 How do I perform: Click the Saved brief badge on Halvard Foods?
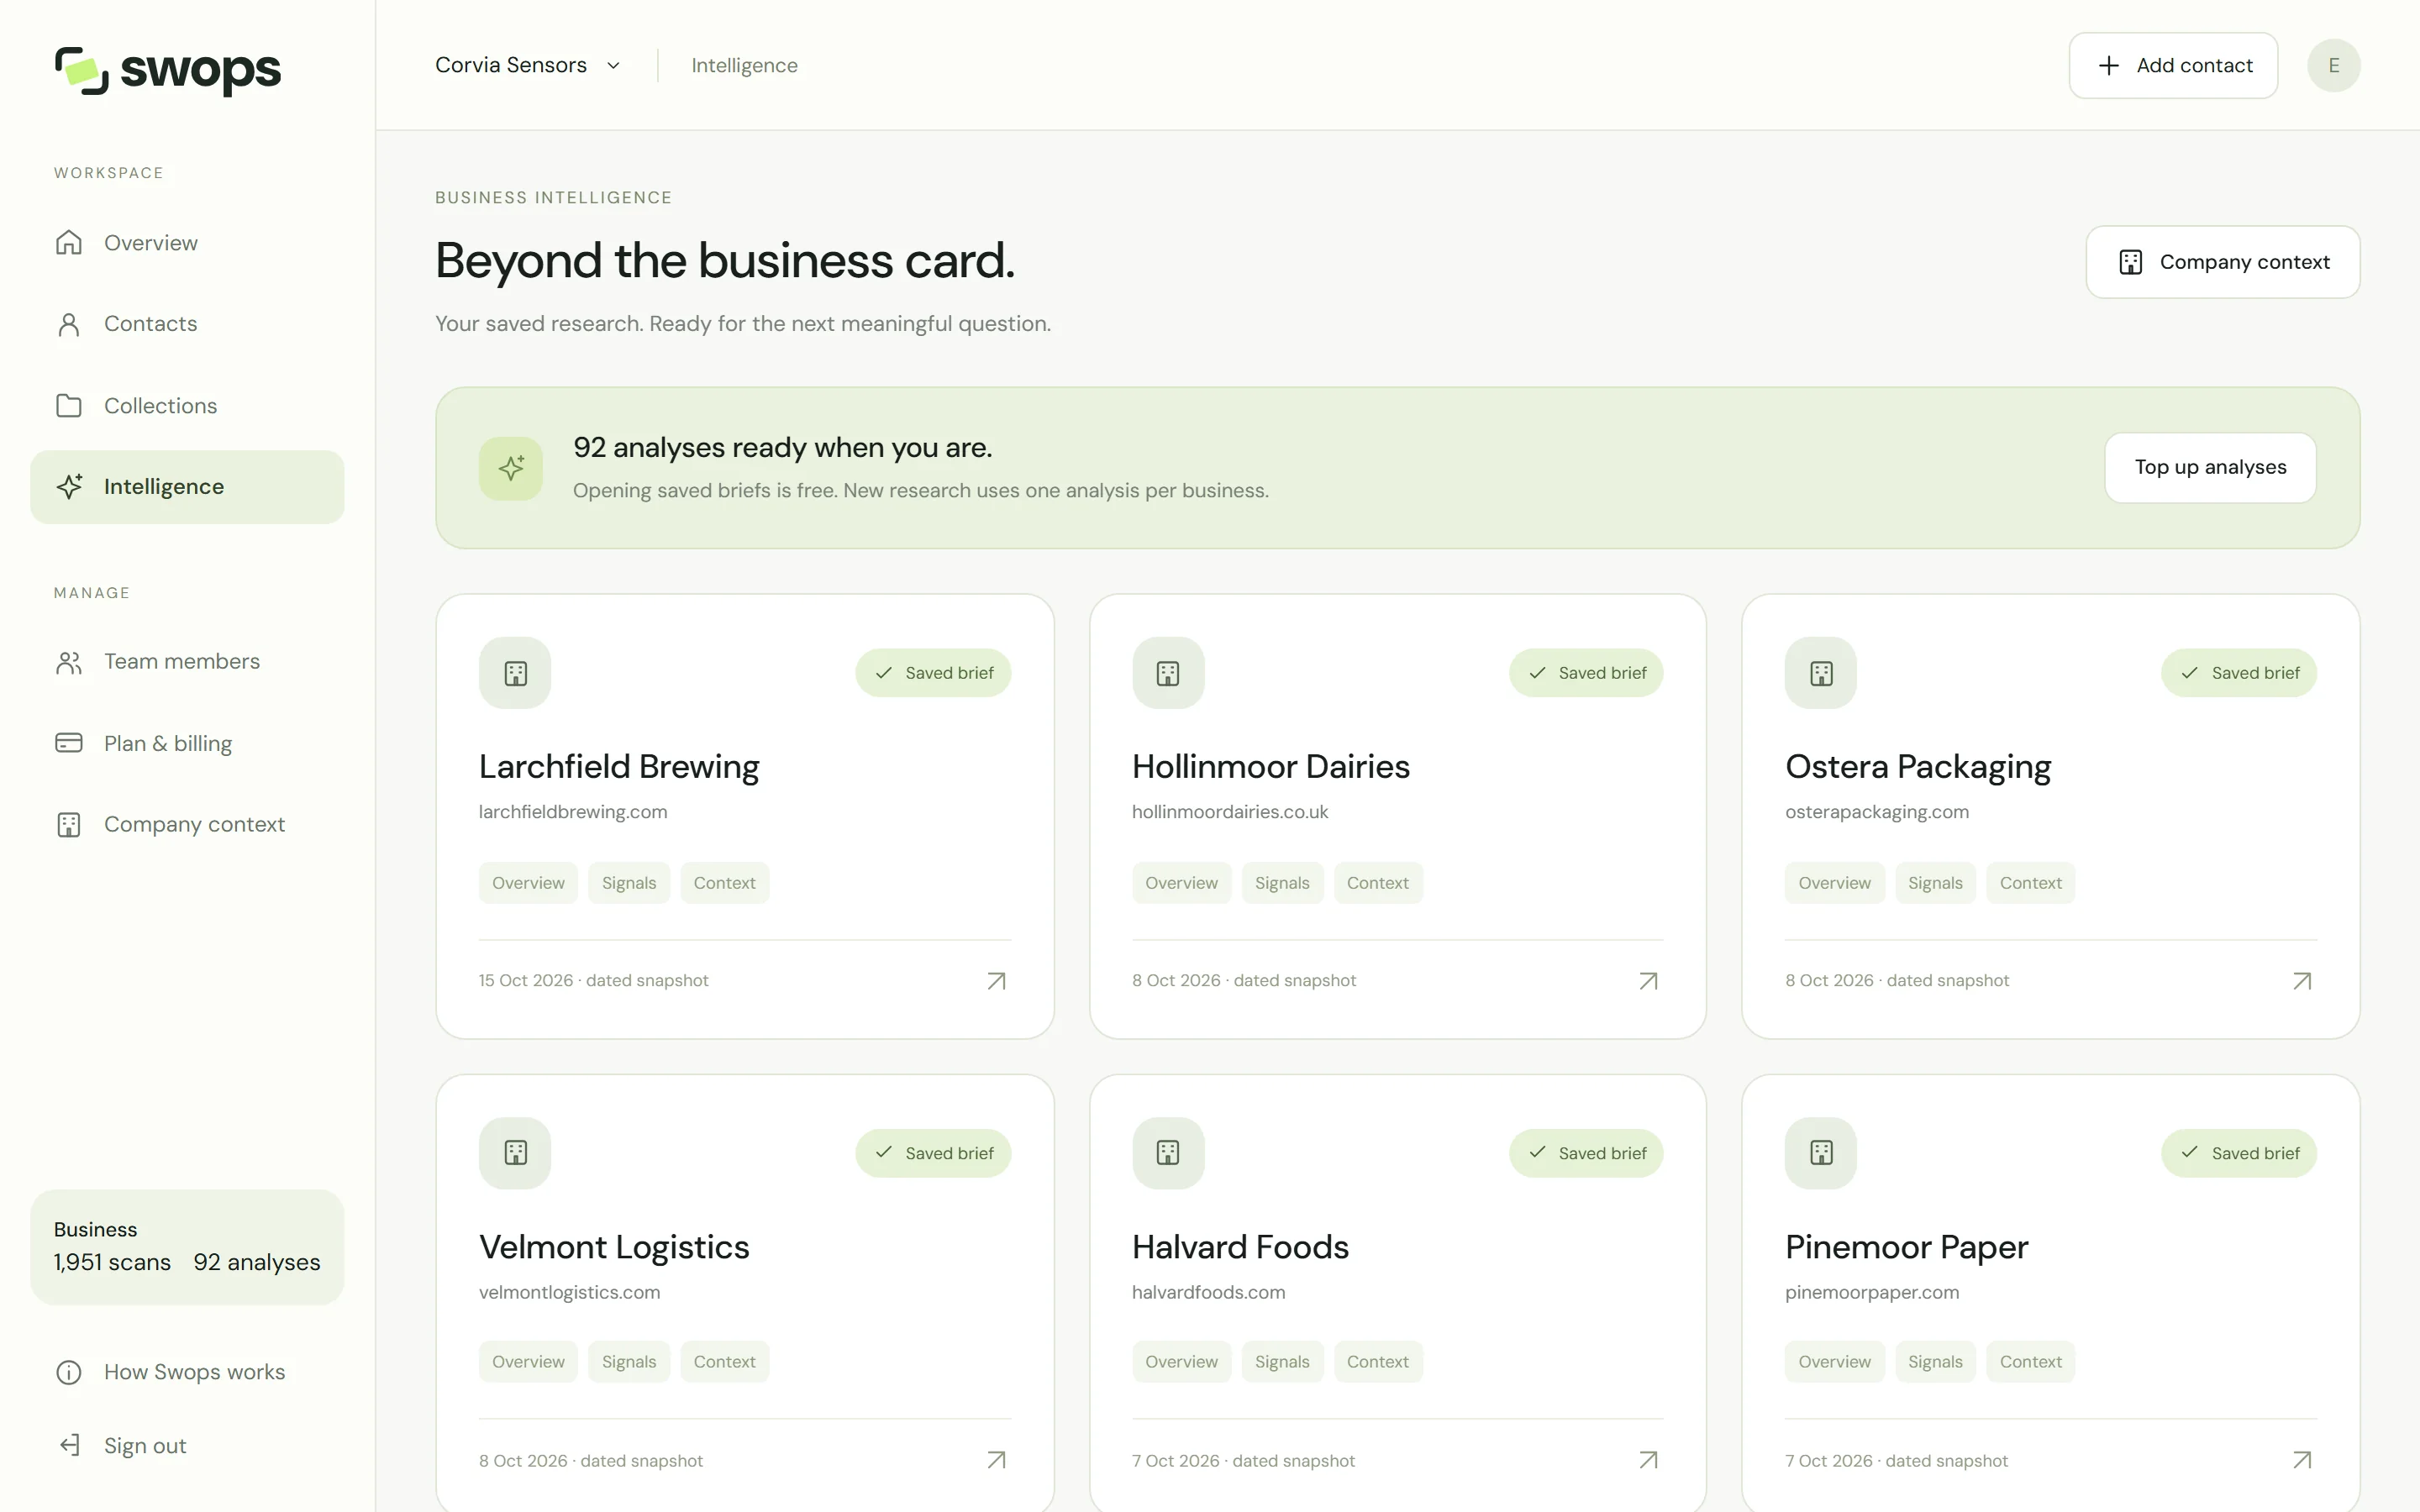1586,1153
